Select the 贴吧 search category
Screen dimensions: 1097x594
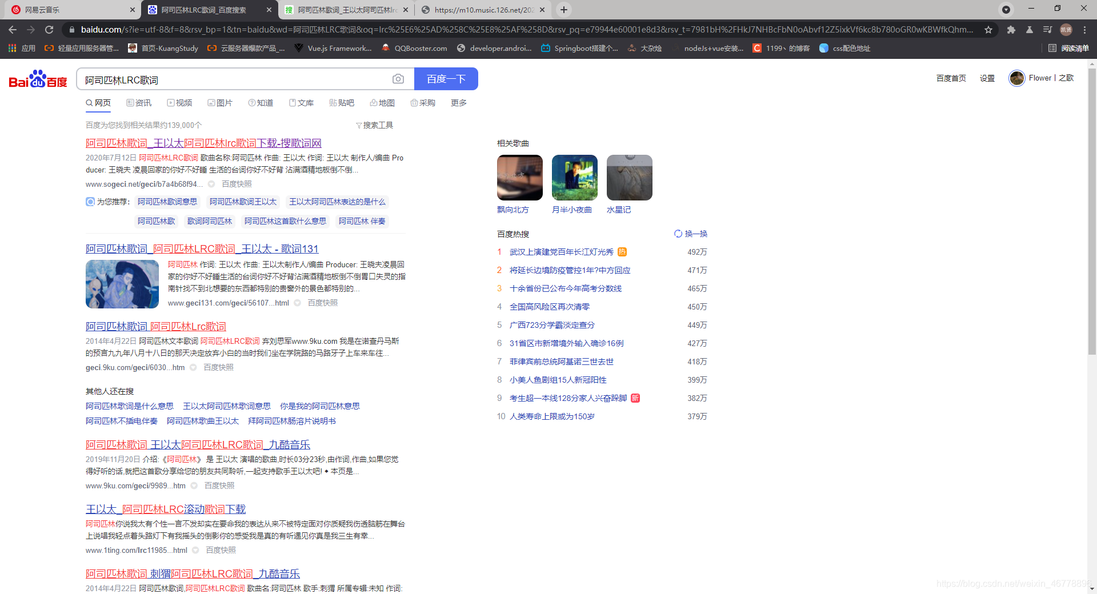coord(342,103)
